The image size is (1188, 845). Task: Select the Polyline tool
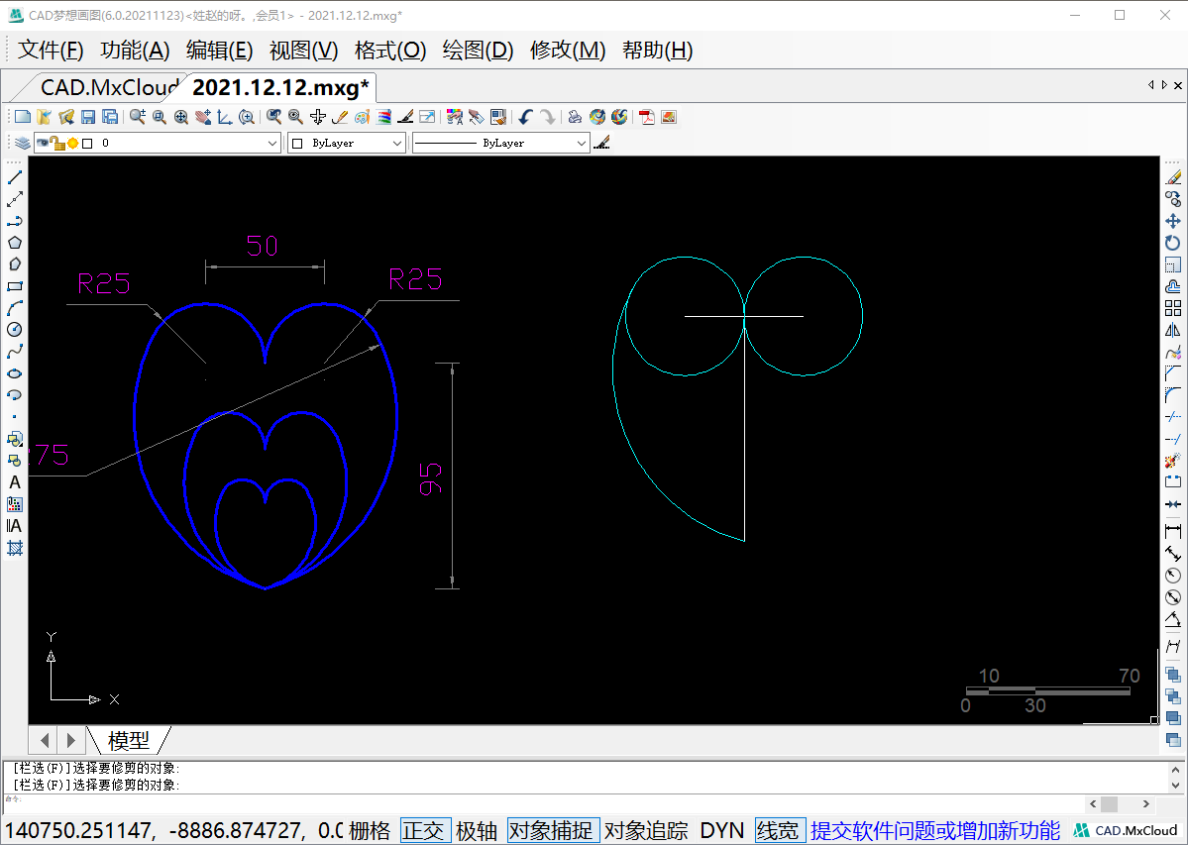(x=15, y=221)
